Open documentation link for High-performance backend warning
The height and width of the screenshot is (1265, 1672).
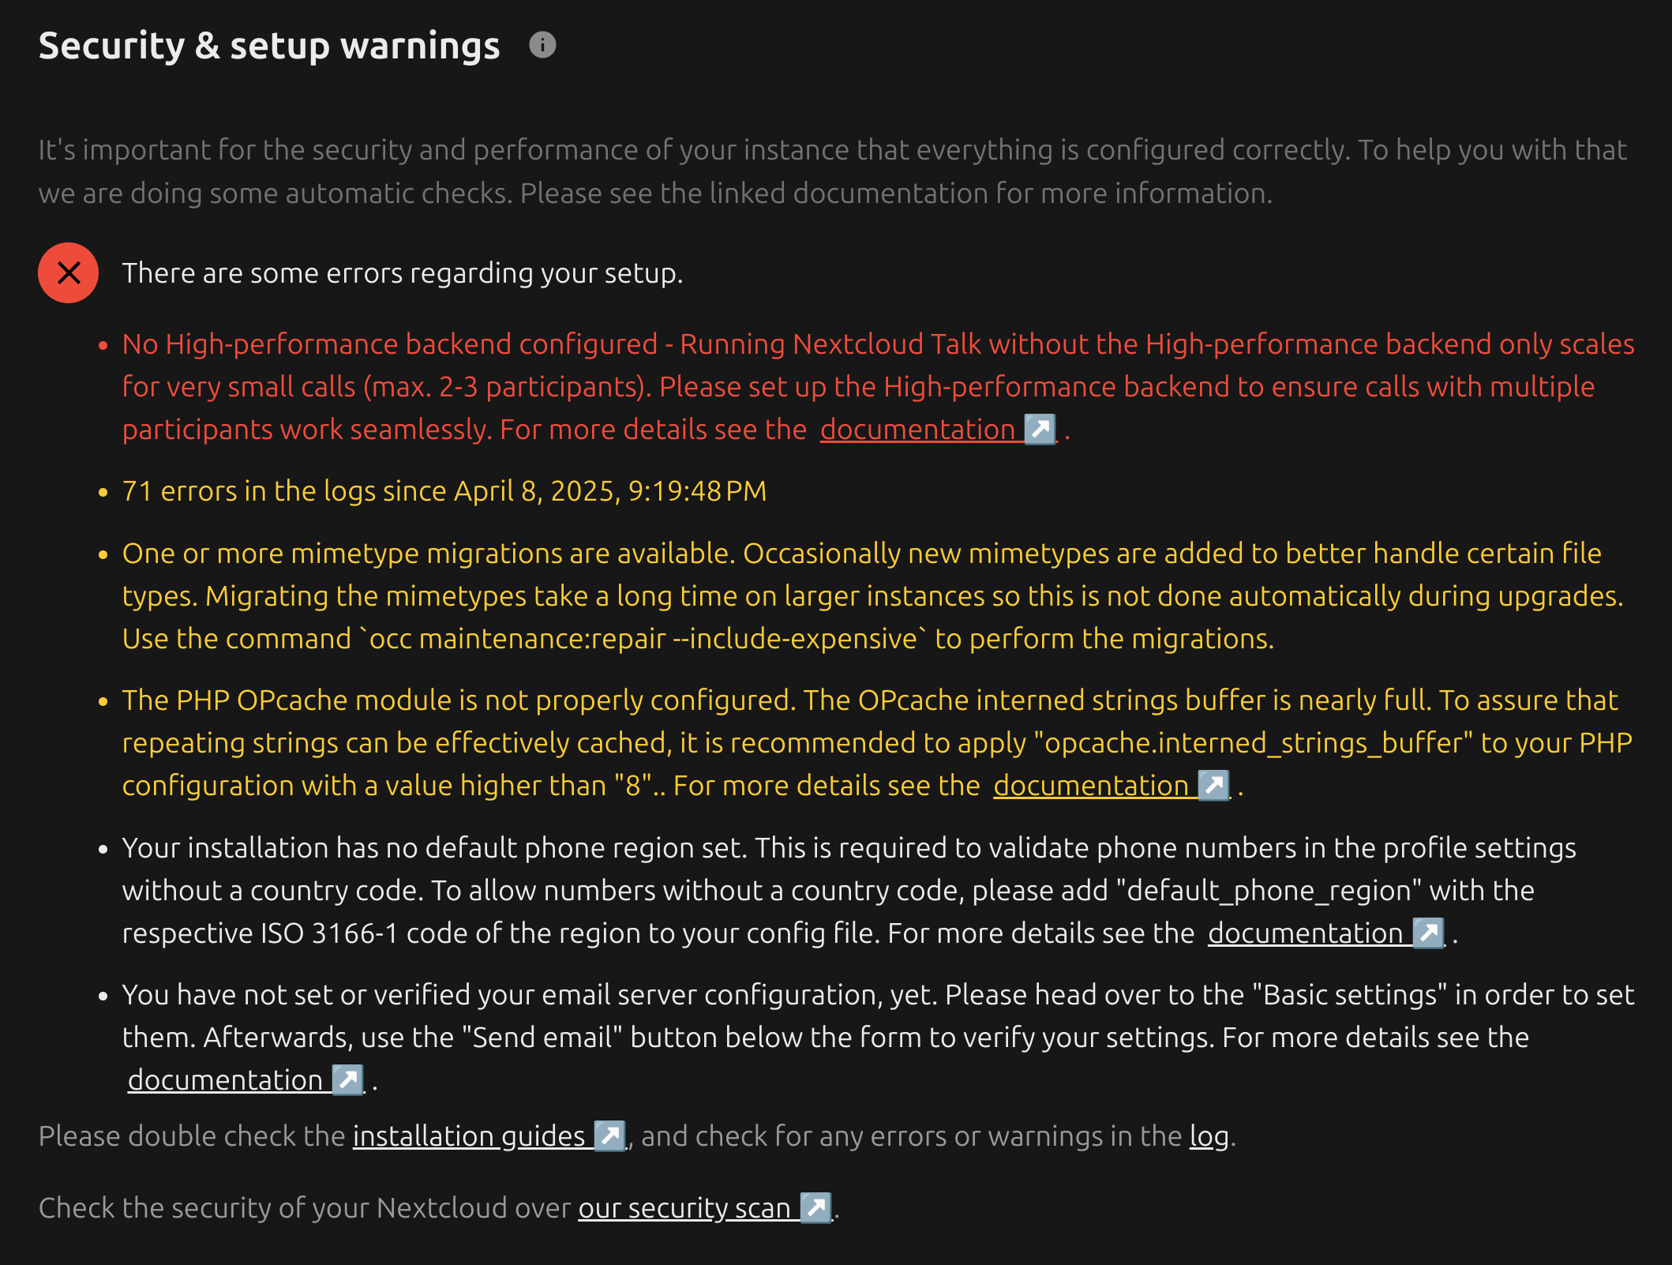coord(917,430)
